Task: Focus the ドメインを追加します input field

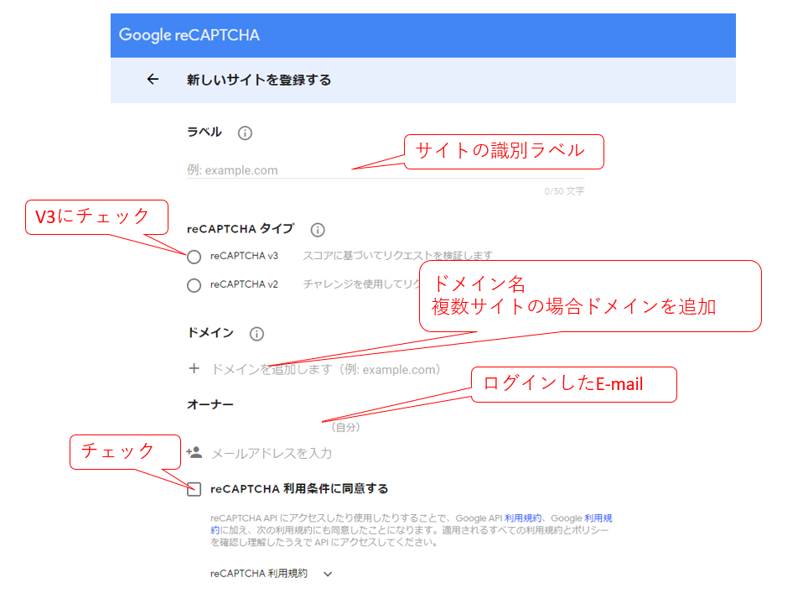Action: (x=325, y=369)
